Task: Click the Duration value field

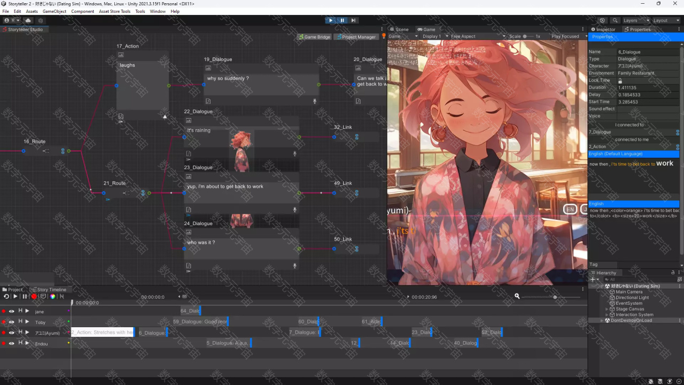Action: point(648,87)
